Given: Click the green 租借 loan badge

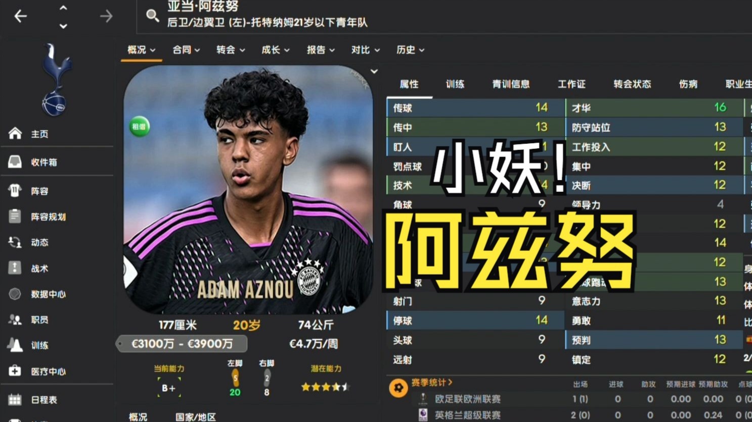Looking at the screenshot, I should pyautogui.click(x=139, y=126).
